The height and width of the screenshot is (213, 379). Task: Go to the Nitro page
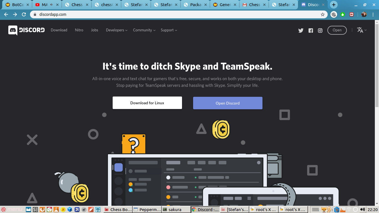click(x=79, y=30)
